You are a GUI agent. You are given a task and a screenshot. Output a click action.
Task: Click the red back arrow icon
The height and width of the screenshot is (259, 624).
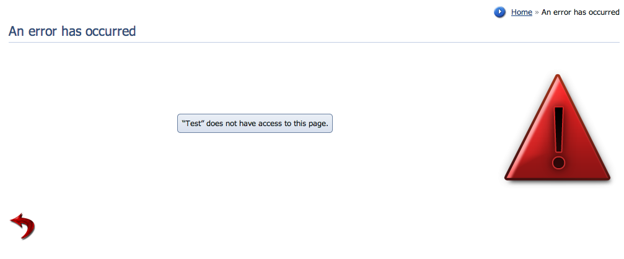coord(22,226)
